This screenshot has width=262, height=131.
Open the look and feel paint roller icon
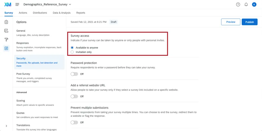[x=6, y=39]
